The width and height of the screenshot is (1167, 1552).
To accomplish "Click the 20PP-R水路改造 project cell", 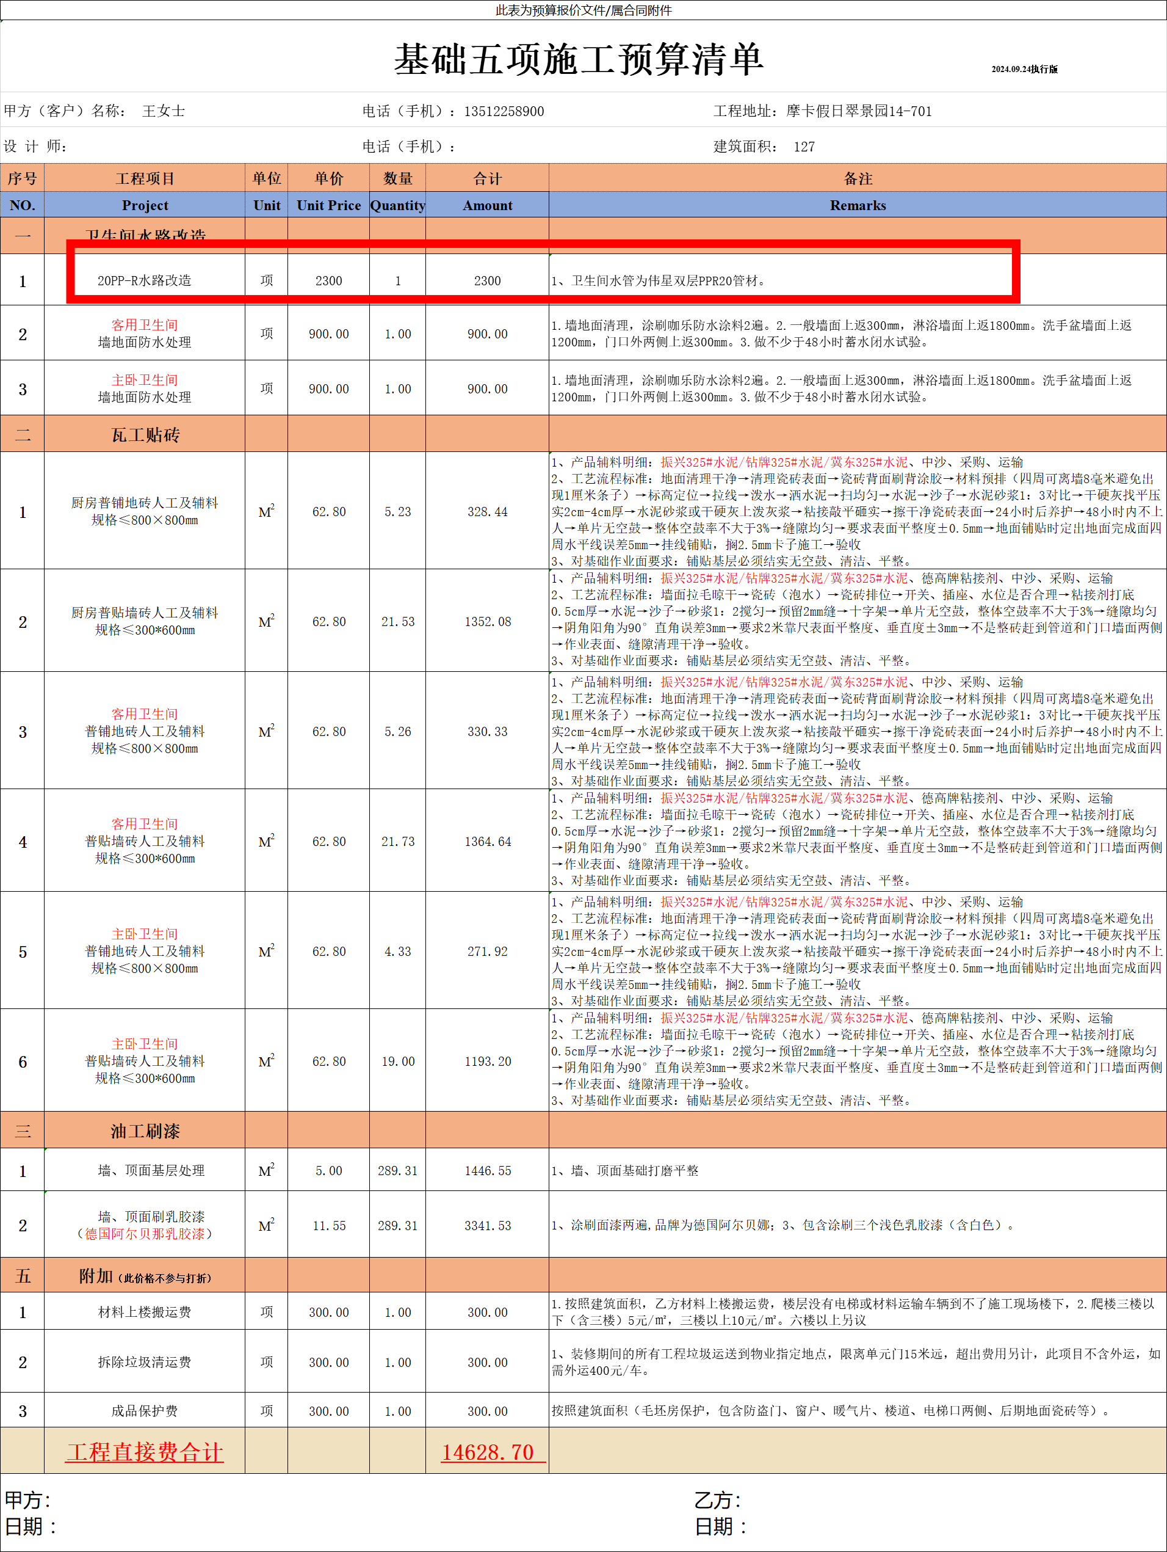I will 145,280.
